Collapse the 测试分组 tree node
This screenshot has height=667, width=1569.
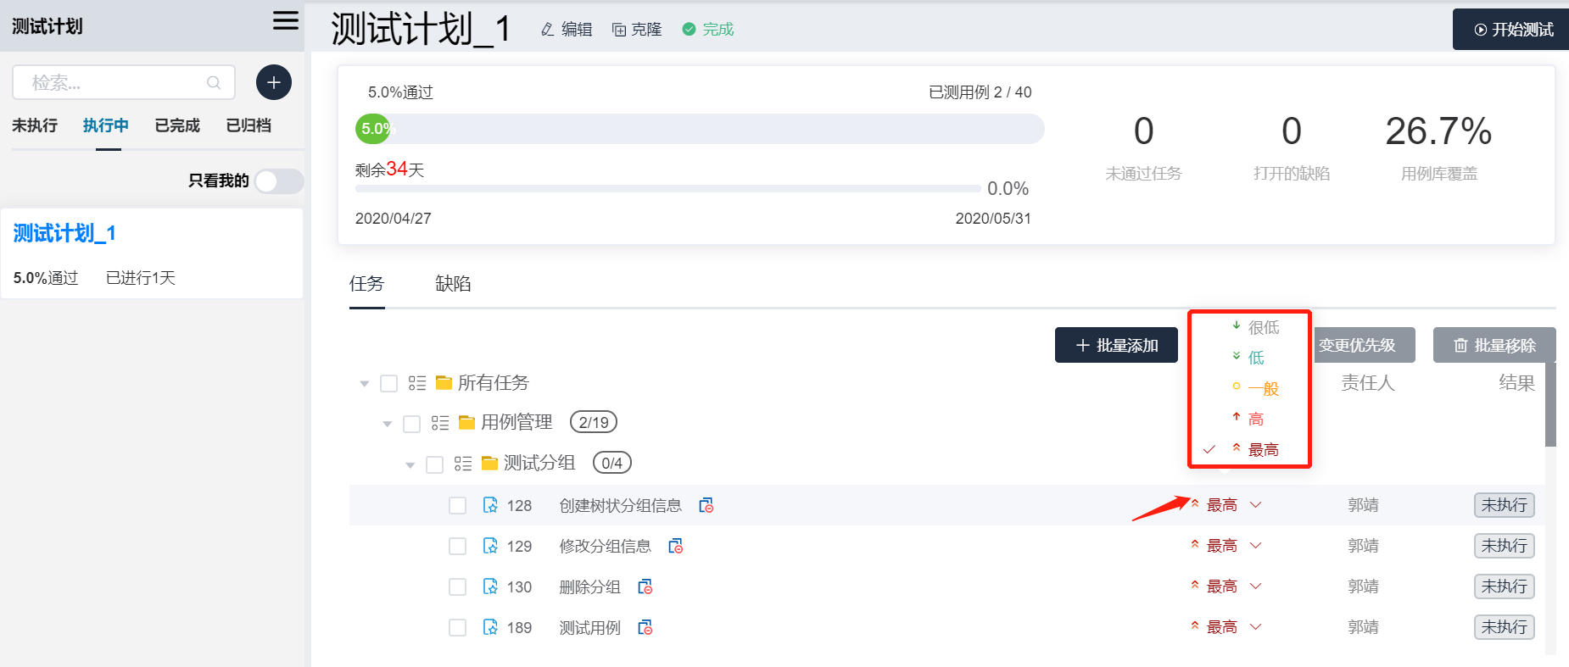coord(410,464)
